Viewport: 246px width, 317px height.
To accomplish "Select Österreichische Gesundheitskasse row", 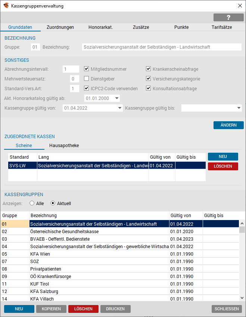I will pyautogui.click(x=120, y=232).
